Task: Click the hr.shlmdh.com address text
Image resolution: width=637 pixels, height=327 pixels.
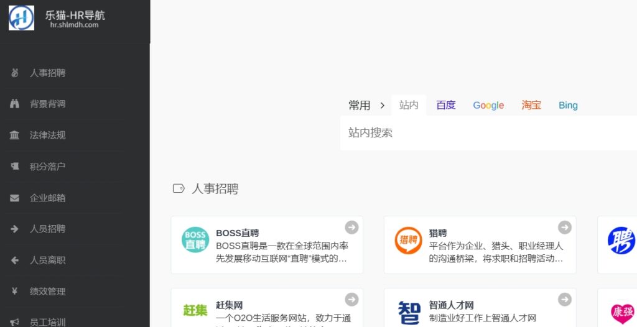Action: coord(75,25)
